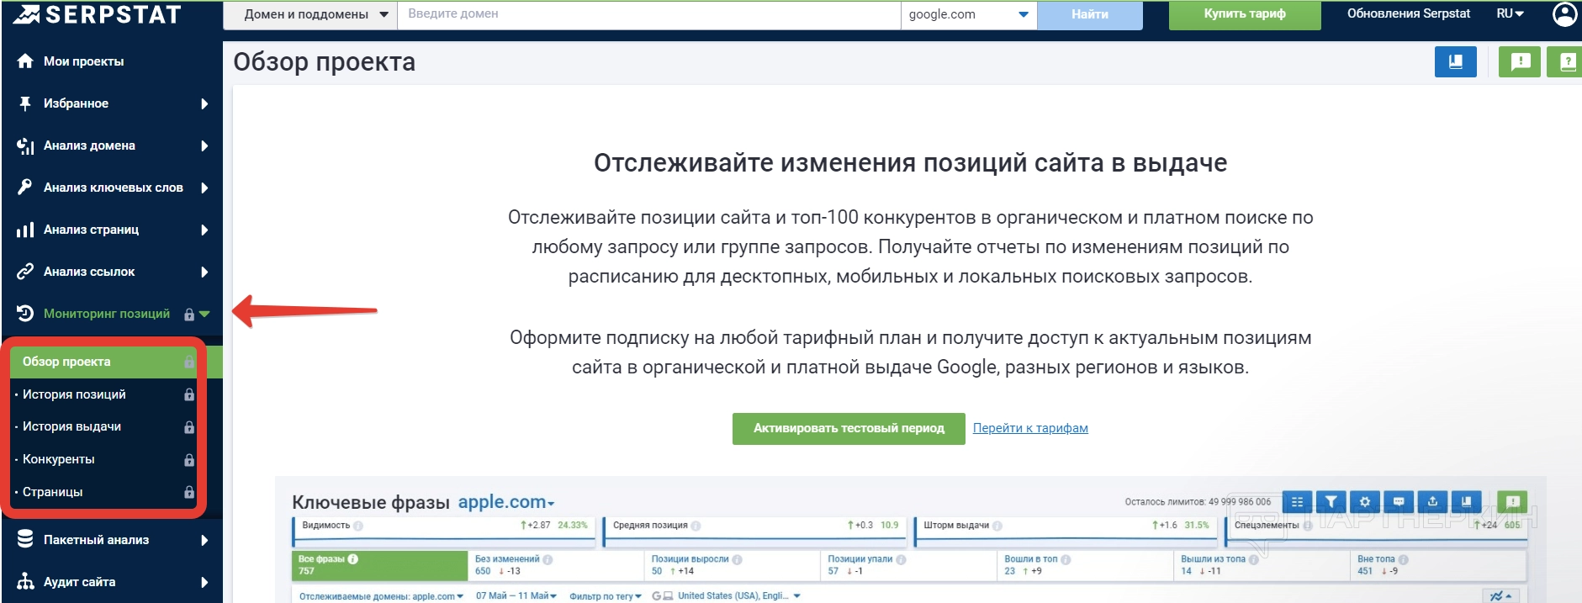Click the Купить тариф button
This screenshot has height=603, width=1582.
1245,14
